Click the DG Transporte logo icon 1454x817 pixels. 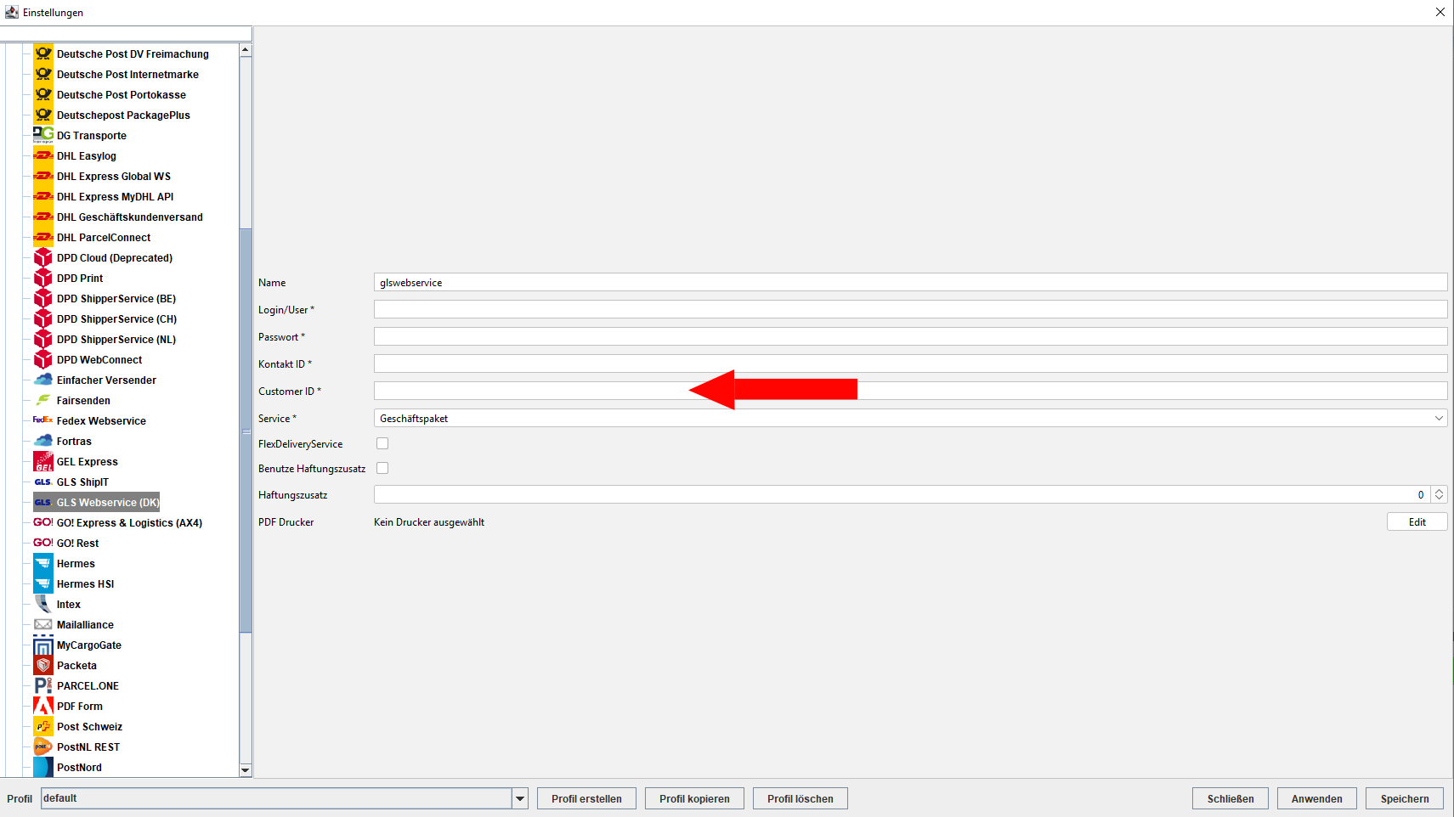pyautogui.click(x=43, y=135)
